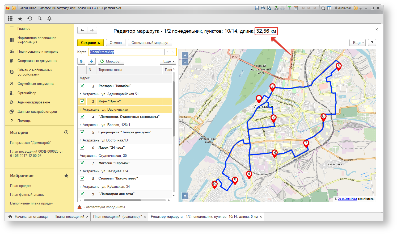The width and height of the screenshot is (397, 234).
Task: Close the Редактор маршрута tab
Action: (261, 216)
